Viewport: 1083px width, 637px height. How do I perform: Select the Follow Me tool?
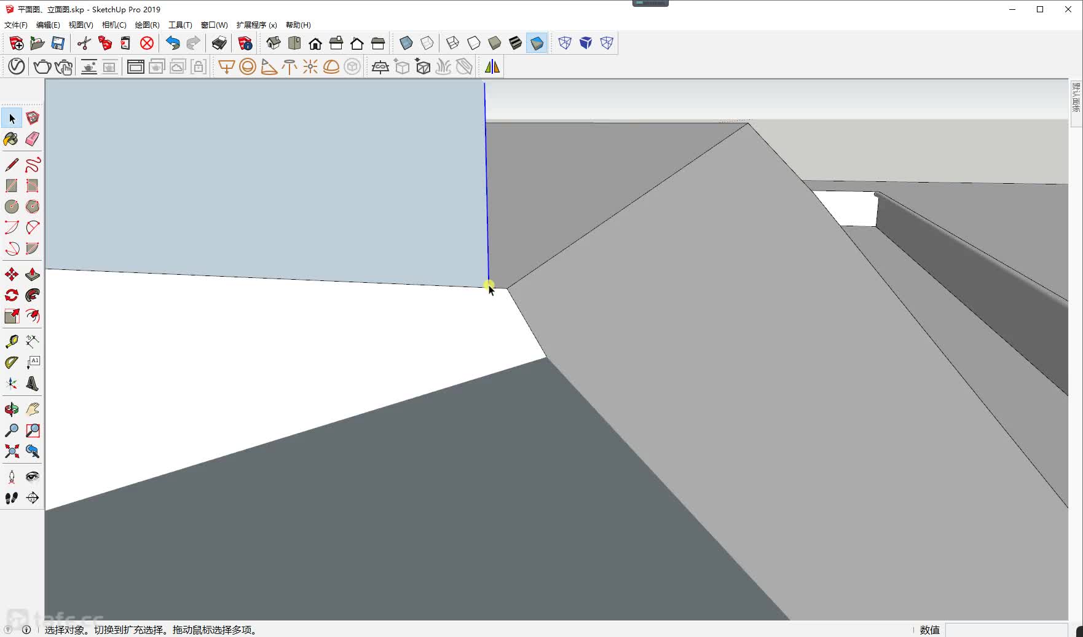[x=33, y=295]
